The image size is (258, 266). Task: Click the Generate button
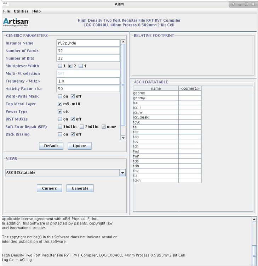[x=80, y=188]
